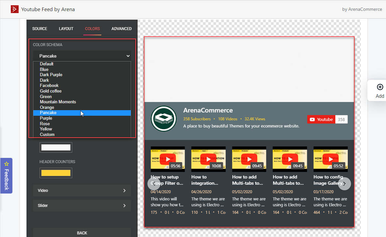Click the Add plus-circle icon

pyautogui.click(x=380, y=87)
